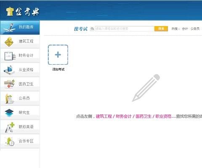This screenshot has width=202, height=168.
Task: Click the 公务员 documents icon
Action: pos(9,99)
